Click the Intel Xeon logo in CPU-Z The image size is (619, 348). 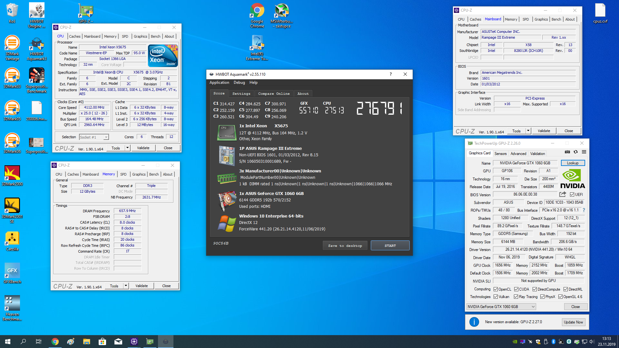click(163, 55)
